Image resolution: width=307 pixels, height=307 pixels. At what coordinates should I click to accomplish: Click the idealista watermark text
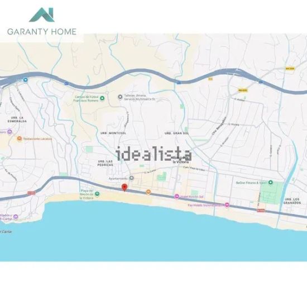(x=153, y=153)
